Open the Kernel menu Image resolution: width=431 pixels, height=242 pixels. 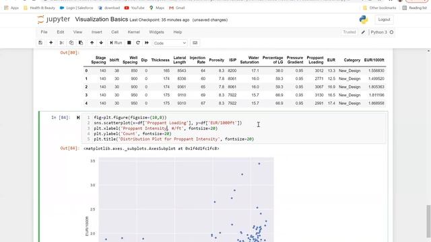[134, 32]
